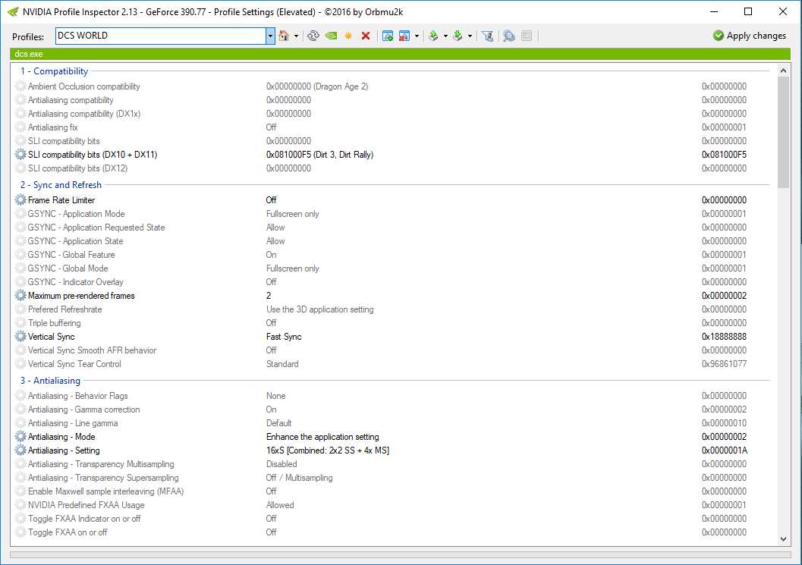Click gear icon beside Vertical Sync

(x=20, y=337)
